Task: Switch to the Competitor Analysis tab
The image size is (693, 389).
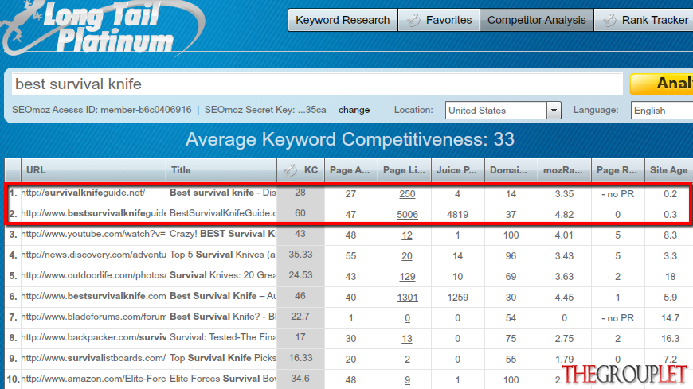Action: coord(536,21)
